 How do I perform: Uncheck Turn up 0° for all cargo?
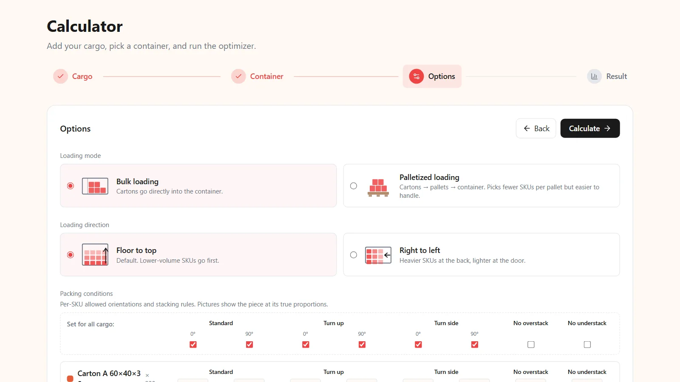tap(306, 345)
